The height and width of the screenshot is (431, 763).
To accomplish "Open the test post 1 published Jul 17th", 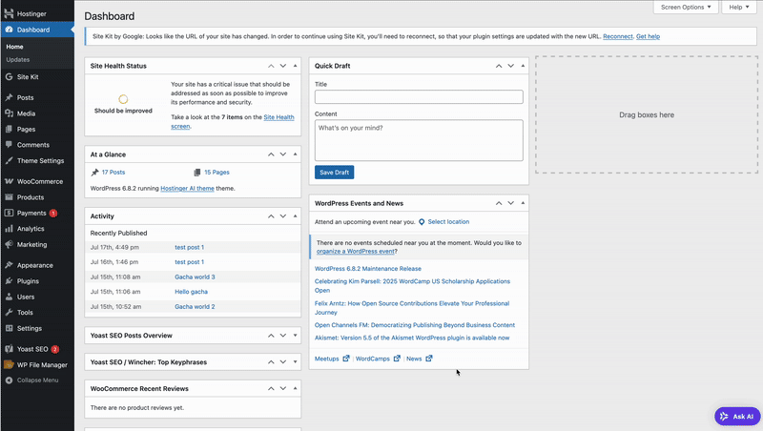I will [x=189, y=247].
